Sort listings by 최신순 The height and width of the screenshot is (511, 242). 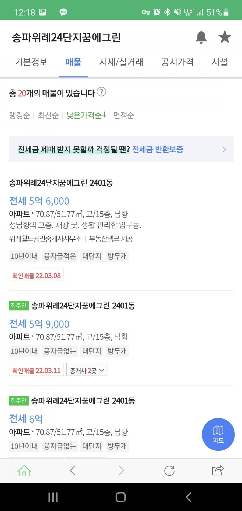[x=48, y=115]
